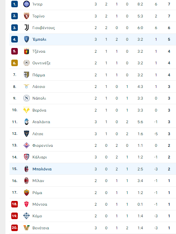
Task: Open the Έμπολι team link
Action: 39,39
